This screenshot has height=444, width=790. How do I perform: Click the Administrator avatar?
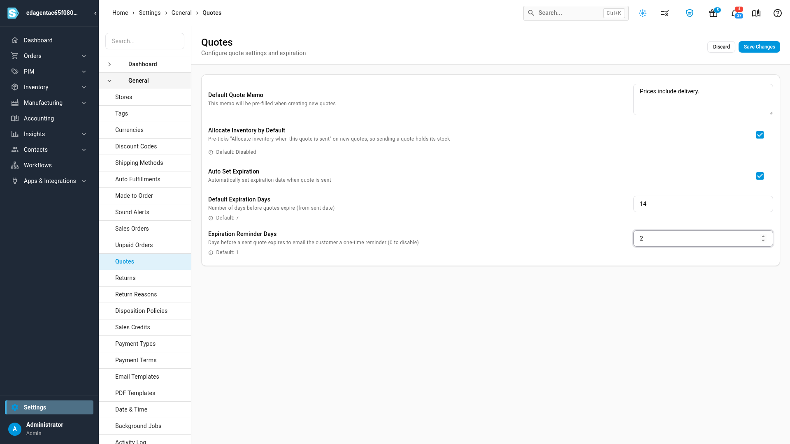pyautogui.click(x=15, y=429)
